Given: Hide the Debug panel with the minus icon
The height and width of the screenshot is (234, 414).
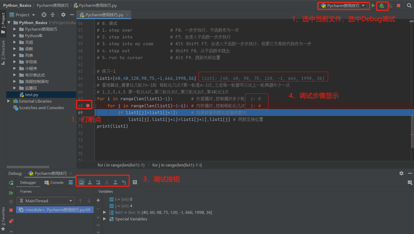Looking at the screenshot, I should (410, 173).
